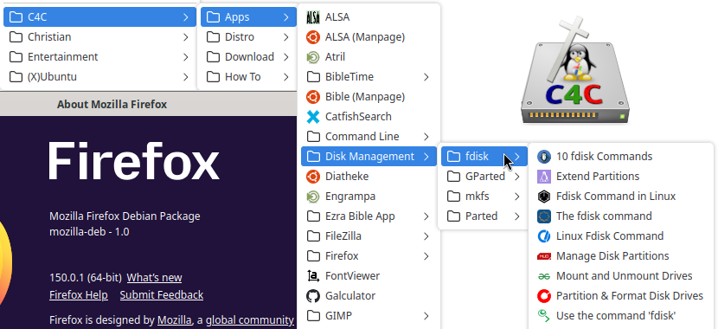
Task: Open the FileZilla submenu
Action: click(369, 236)
